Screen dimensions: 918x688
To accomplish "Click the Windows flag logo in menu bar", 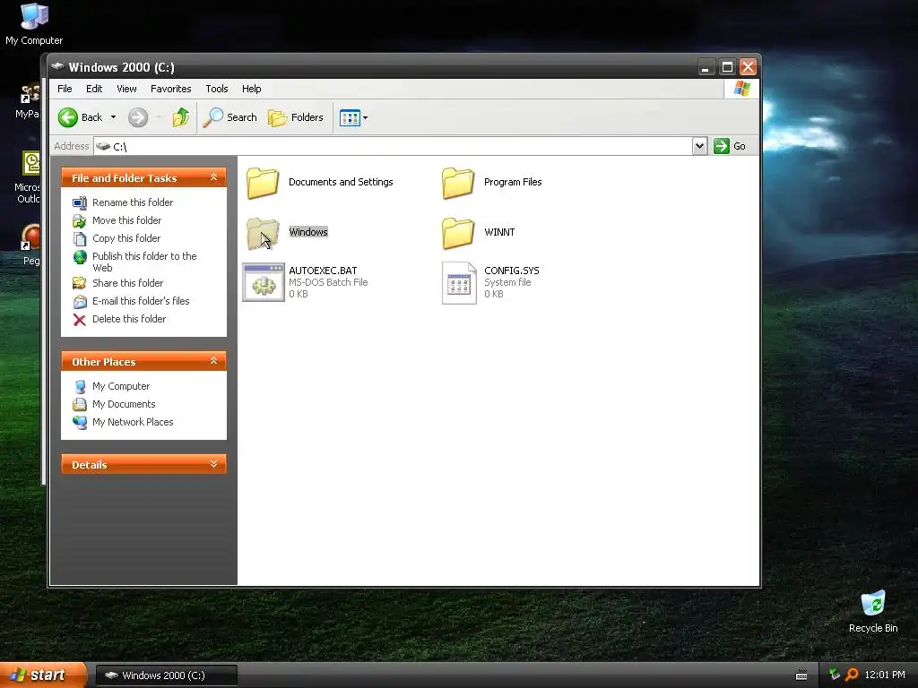I will click(x=741, y=89).
